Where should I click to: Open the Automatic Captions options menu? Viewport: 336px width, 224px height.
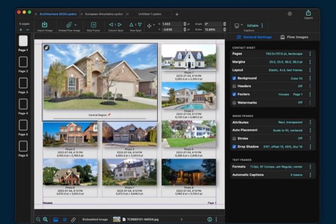(x=310, y=175)
